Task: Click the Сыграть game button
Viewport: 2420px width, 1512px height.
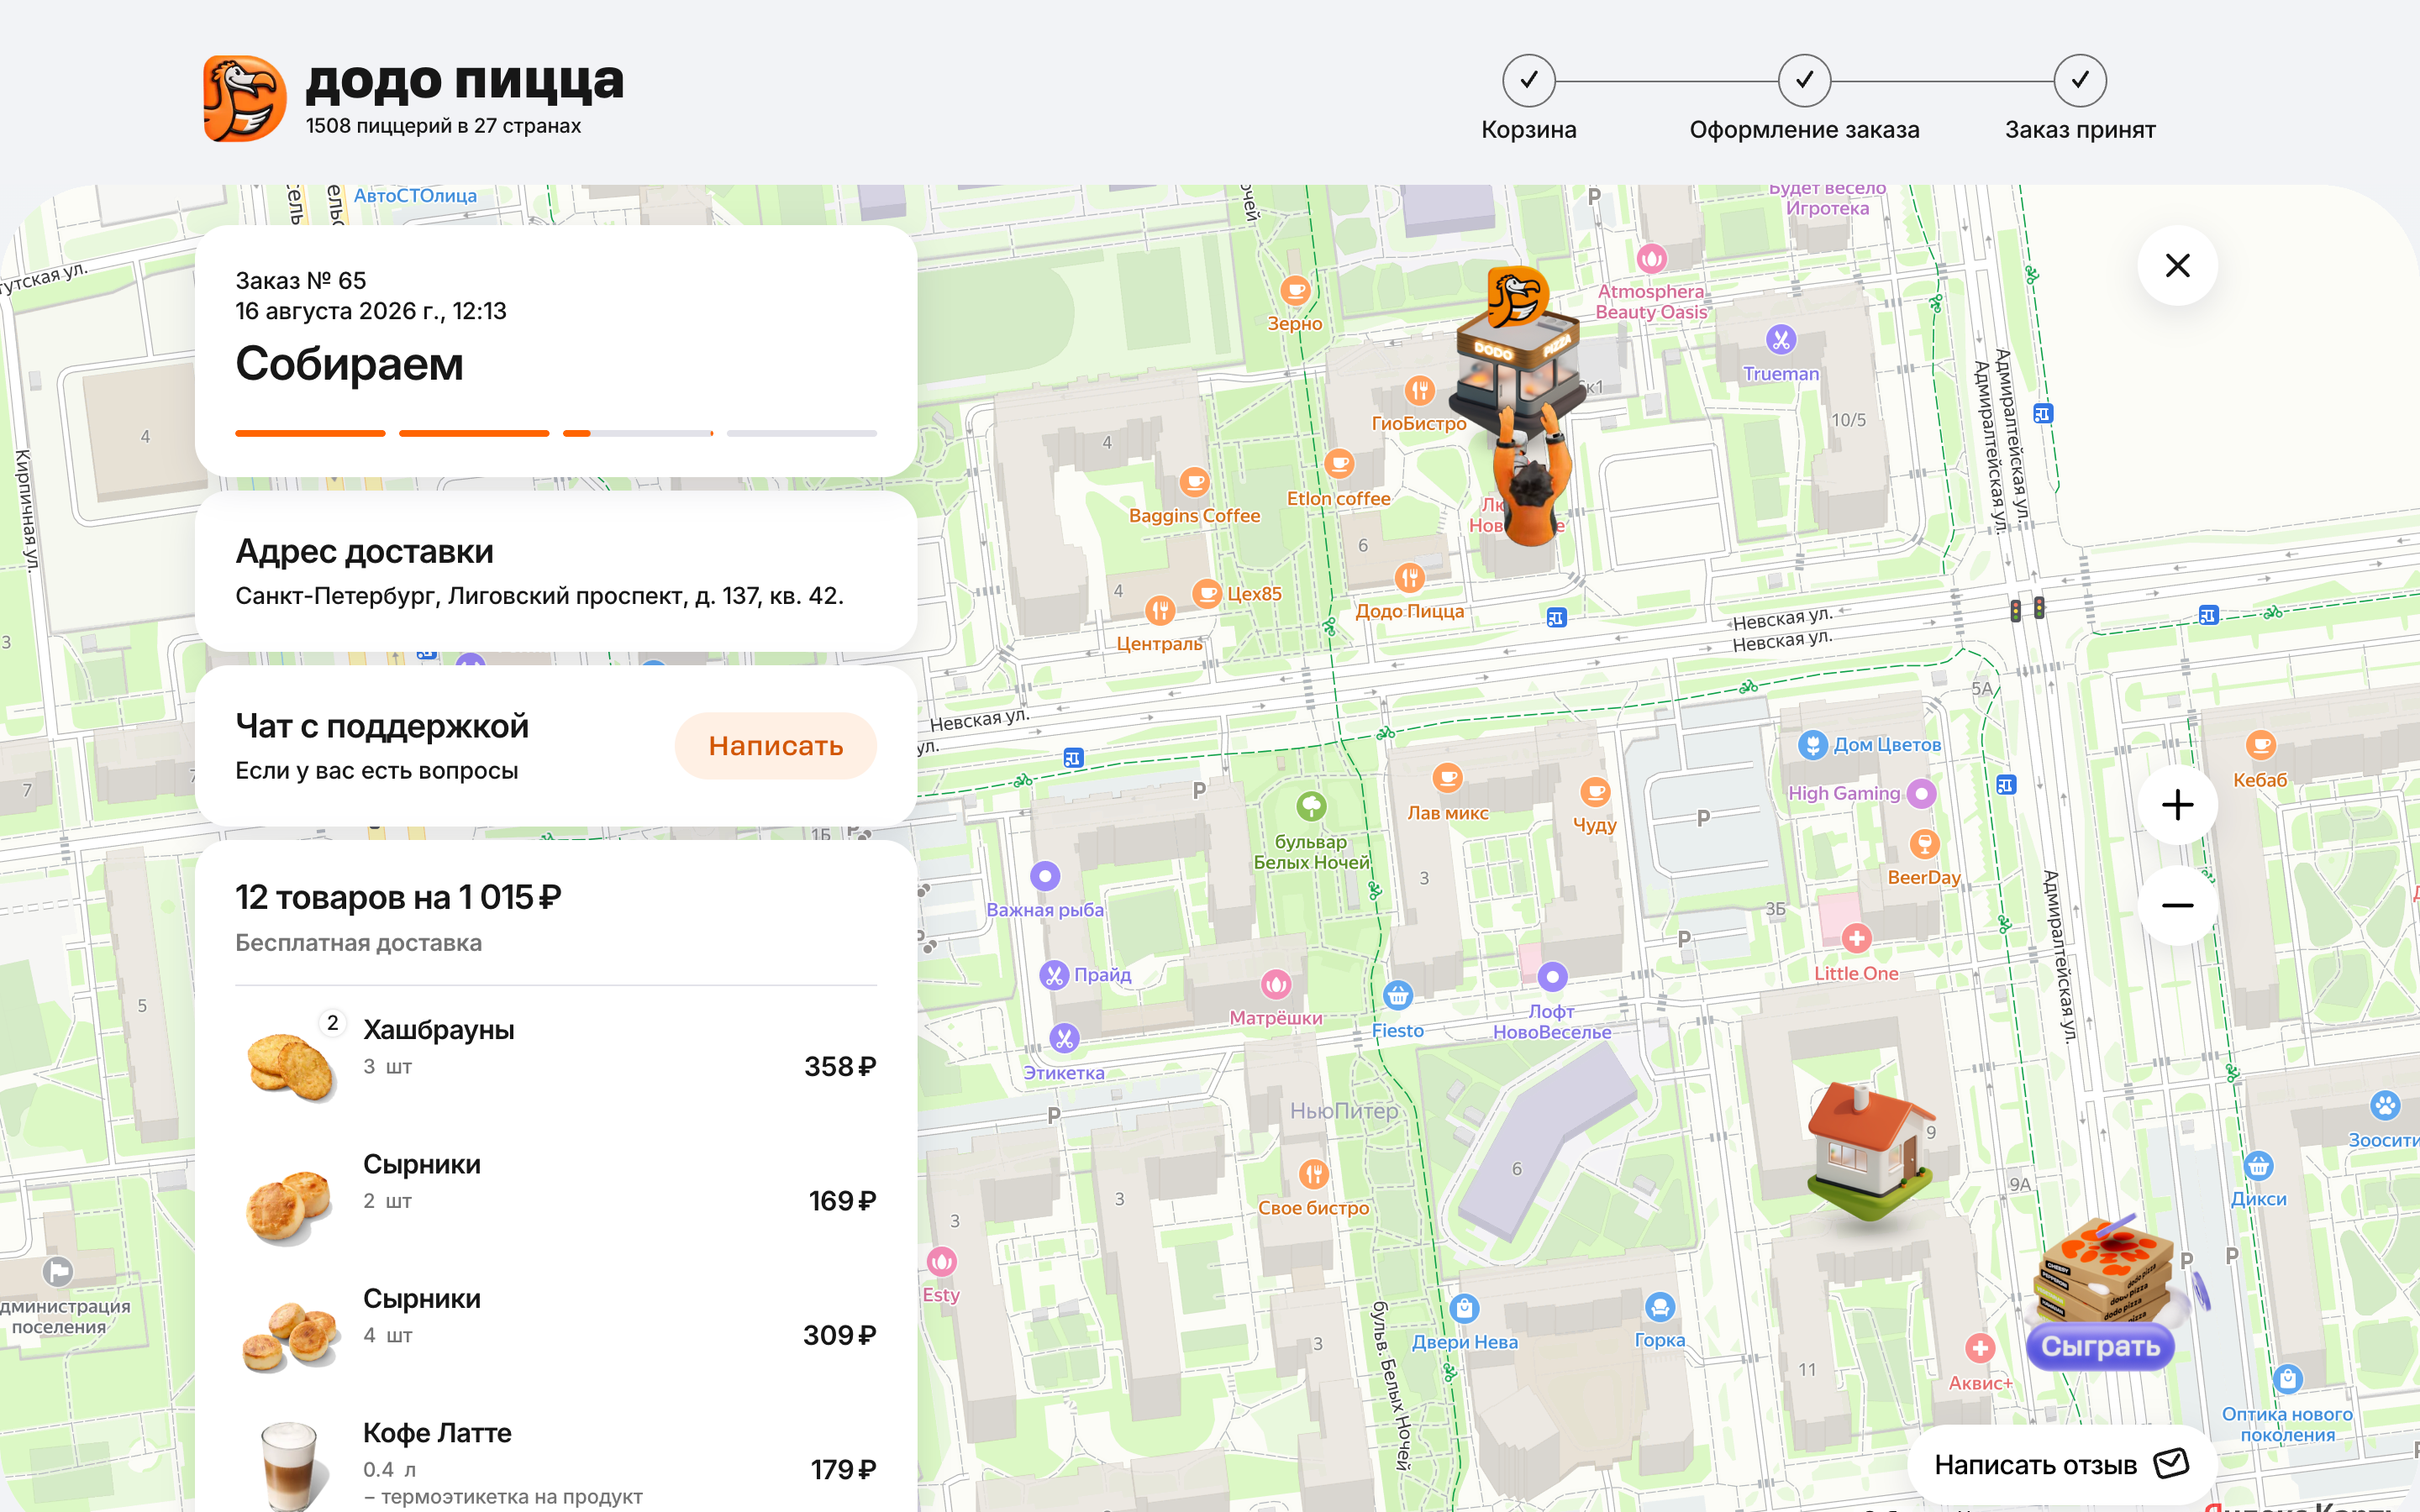Action: (x=2100, y=1346)
